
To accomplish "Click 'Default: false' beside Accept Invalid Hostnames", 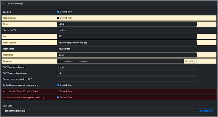I will (66, 97).
